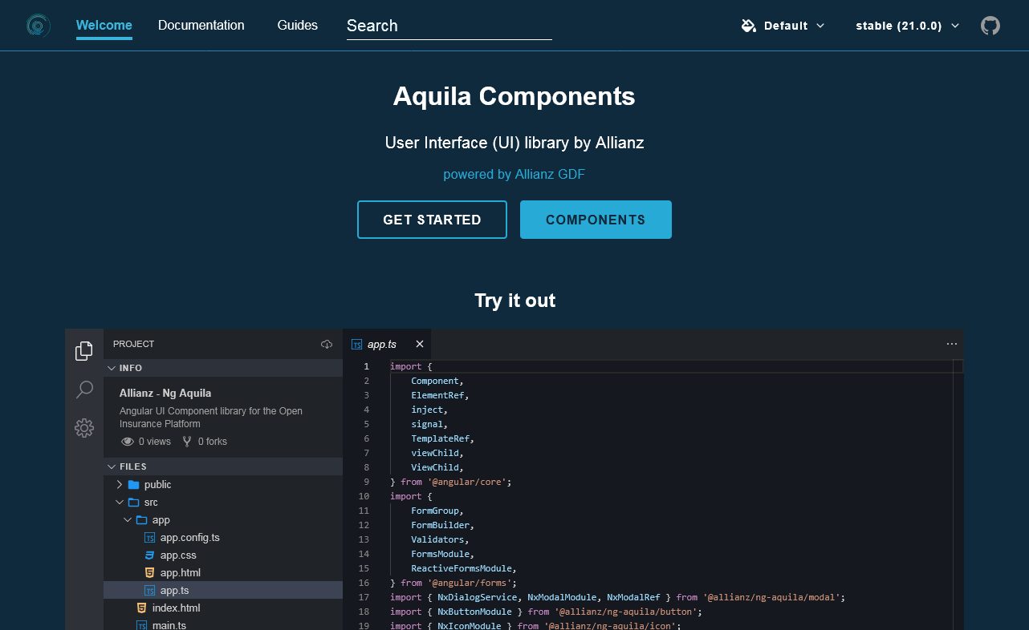Open the Default theme dropdown
The height and width of the screenshot is (630, 1029).
(783, 26)
